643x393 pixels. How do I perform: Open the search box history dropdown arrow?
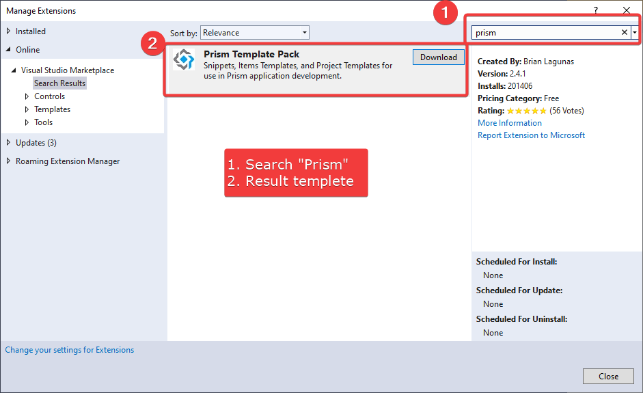[635, 32]
